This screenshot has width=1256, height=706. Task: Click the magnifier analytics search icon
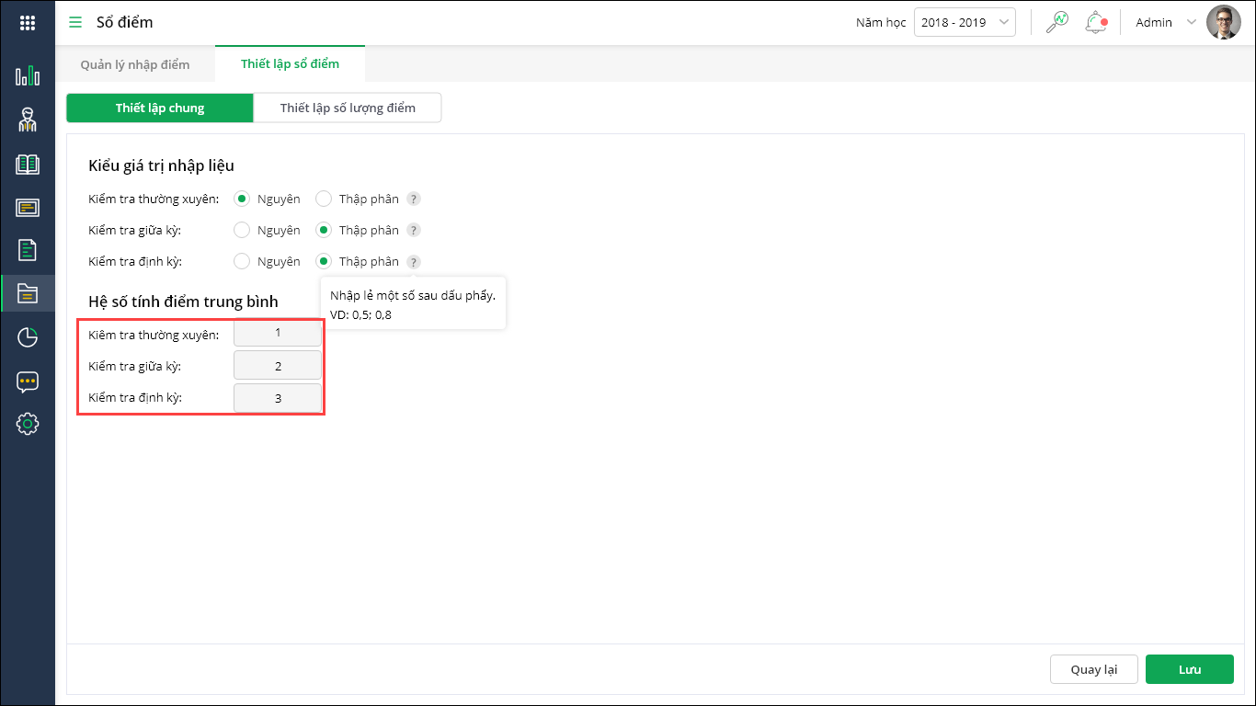pyautogui.click(x=1057, y=22)
